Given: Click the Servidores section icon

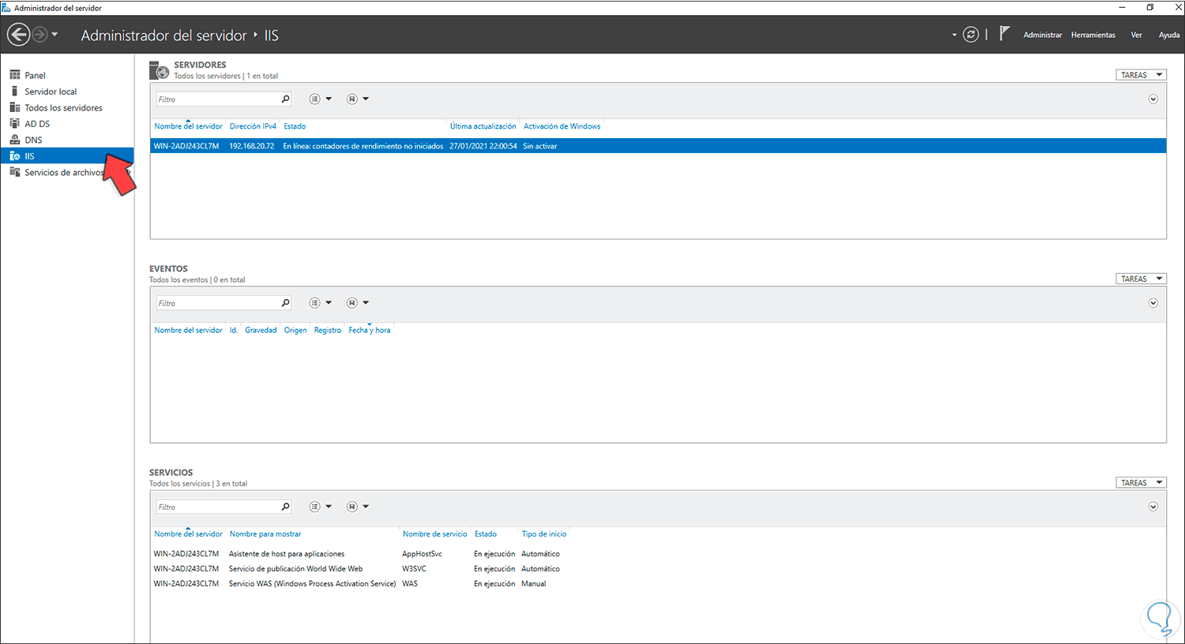Looking at the screenshot, I should click(x=160, y=70).
